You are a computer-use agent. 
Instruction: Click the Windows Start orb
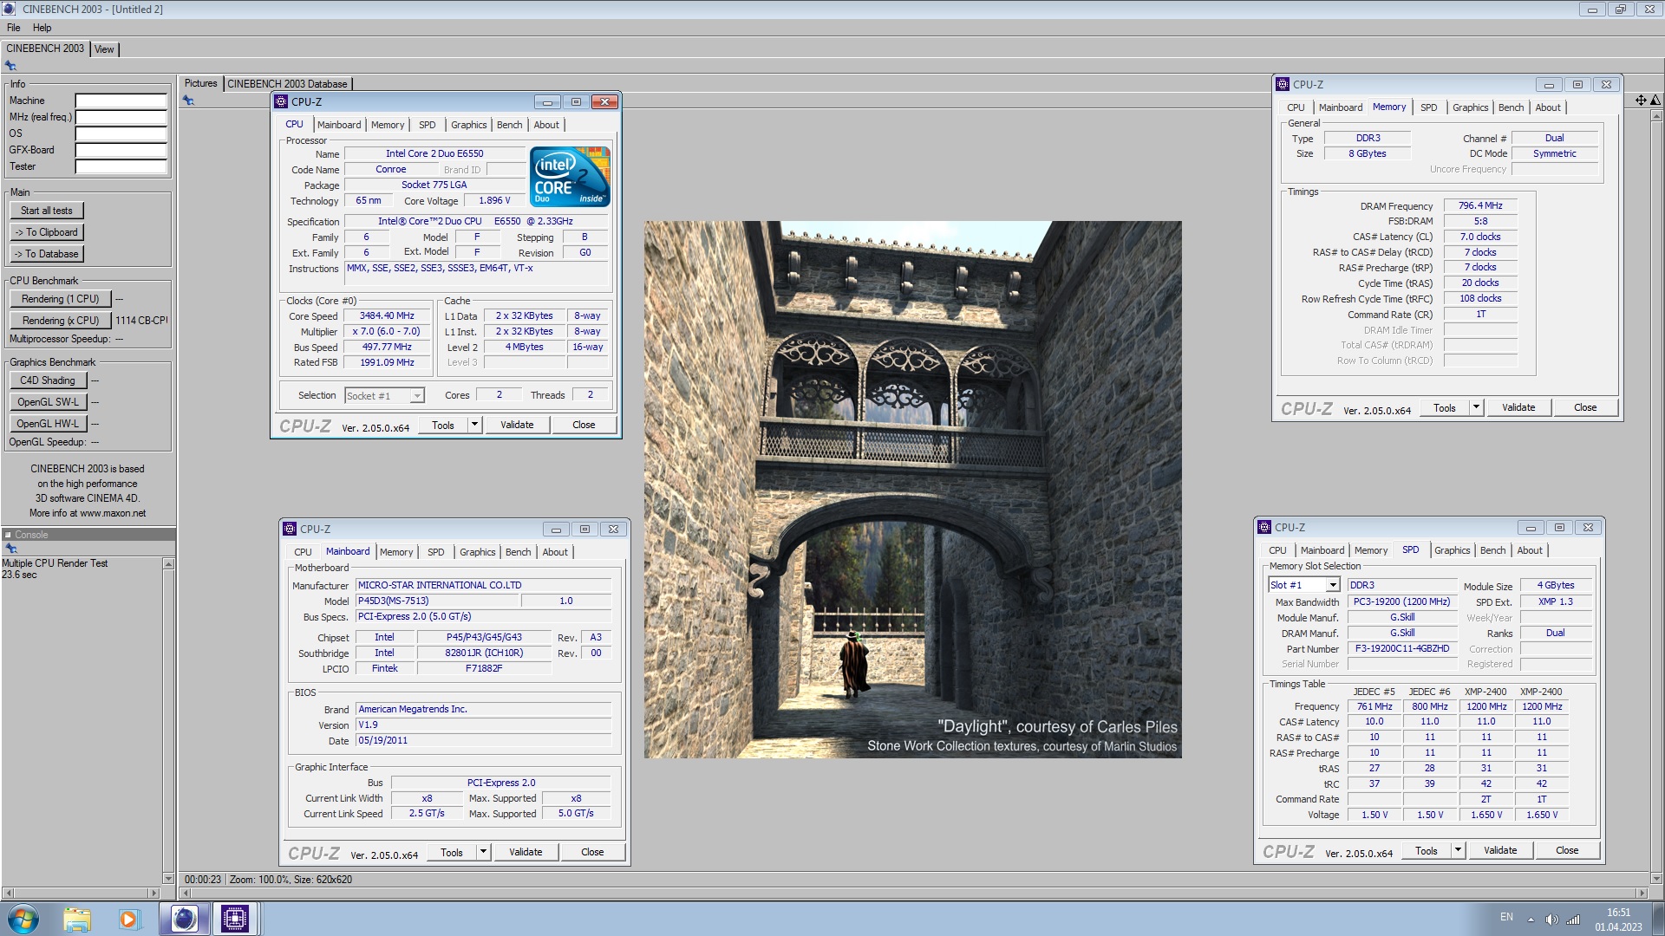coord(23,919)
